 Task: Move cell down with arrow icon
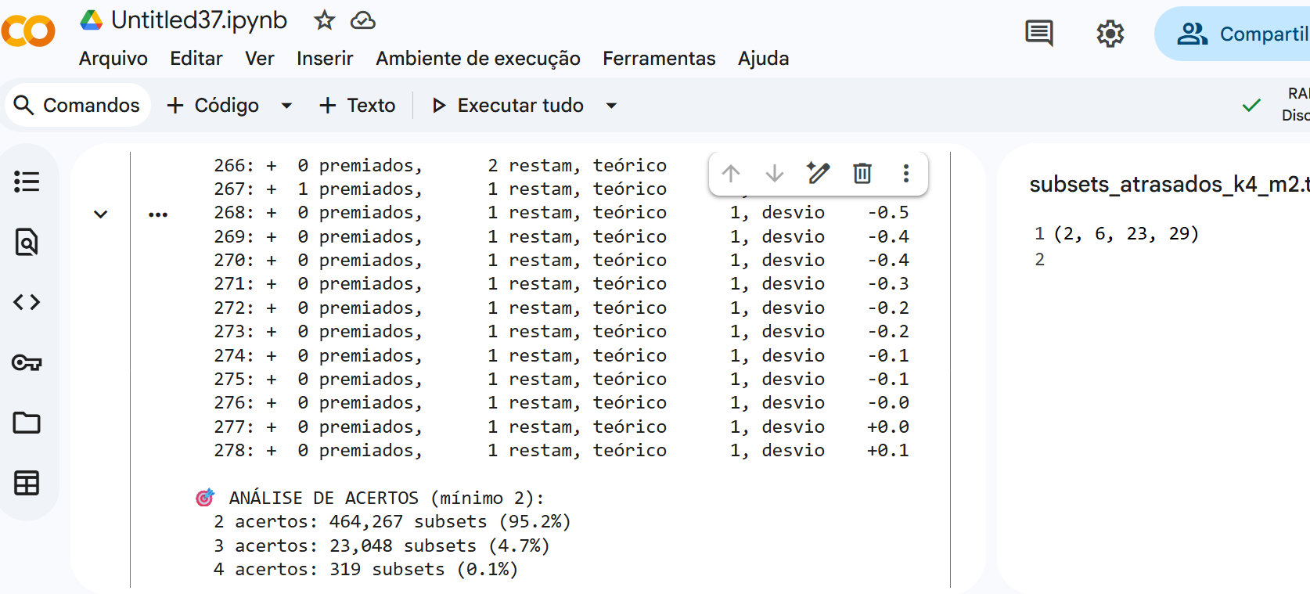pos(775,173)
